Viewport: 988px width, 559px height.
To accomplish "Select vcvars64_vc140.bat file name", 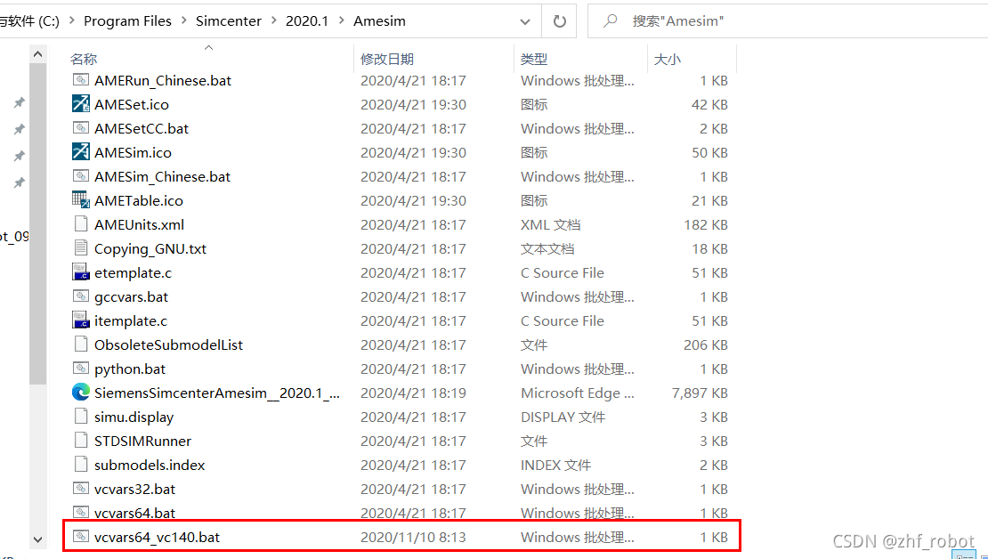I will tap(157, 537).
